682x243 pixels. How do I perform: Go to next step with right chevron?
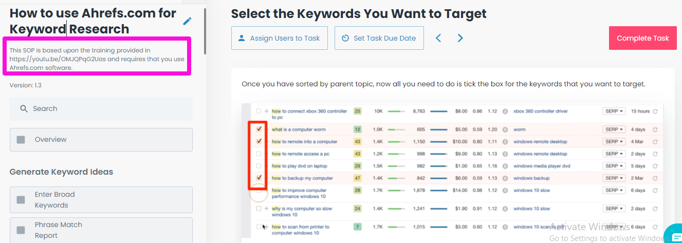pos(460,38)
